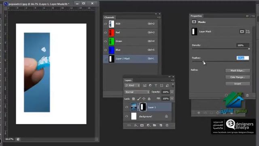Select the Properties tab

click(196, 16)
